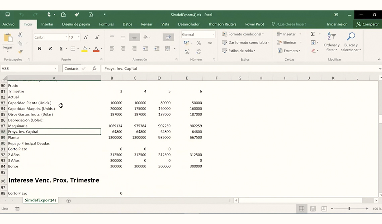
Task: Open the Archivo menu
Action: 8,24
